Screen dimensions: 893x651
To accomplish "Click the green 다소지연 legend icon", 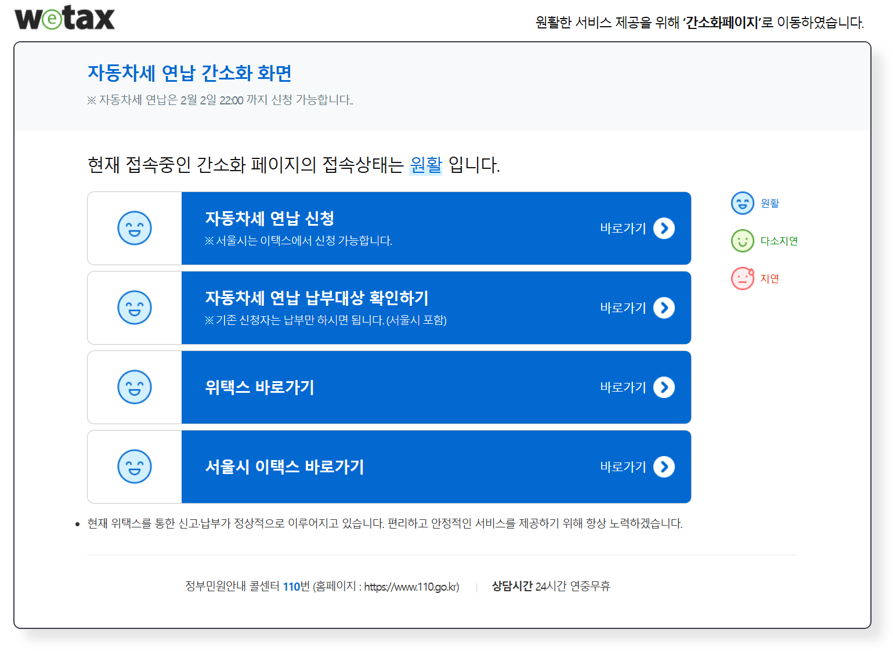I will 742,241.
